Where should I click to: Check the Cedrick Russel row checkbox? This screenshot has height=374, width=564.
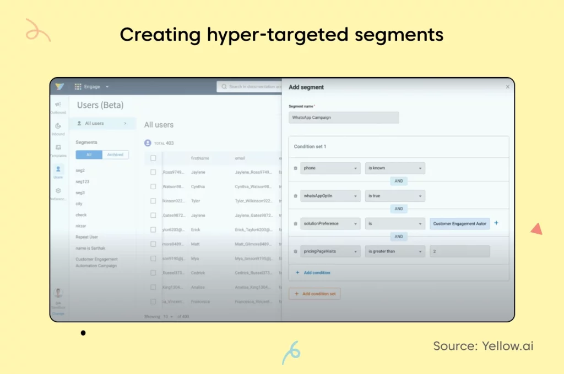pos(153,273)
